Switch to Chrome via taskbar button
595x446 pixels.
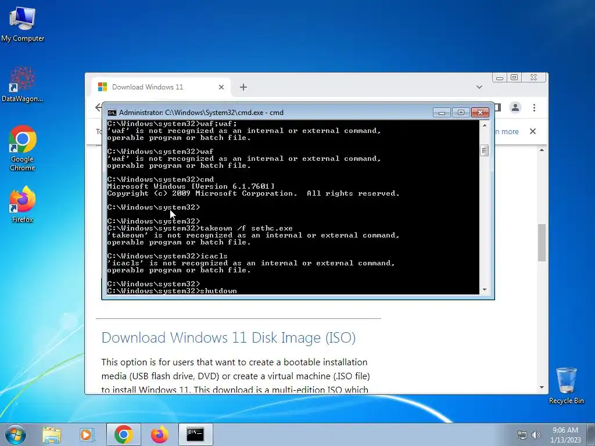coord(123,434)
